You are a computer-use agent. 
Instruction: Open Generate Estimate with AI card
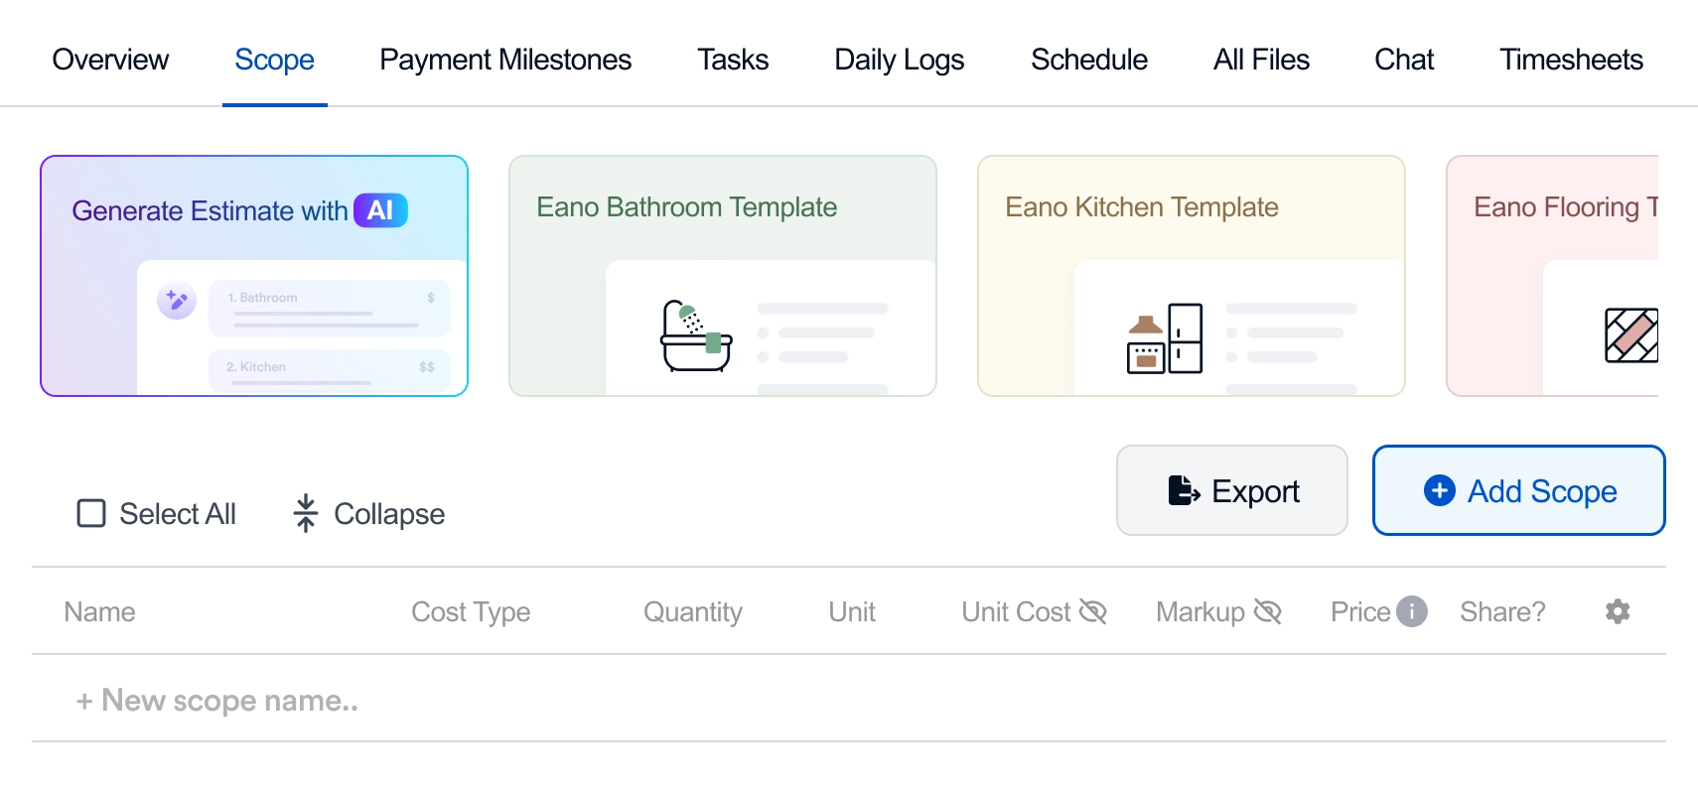254,276
